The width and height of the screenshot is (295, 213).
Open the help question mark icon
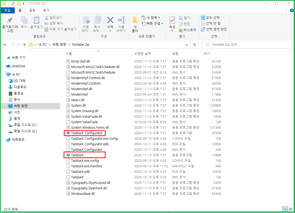point(292,11)
